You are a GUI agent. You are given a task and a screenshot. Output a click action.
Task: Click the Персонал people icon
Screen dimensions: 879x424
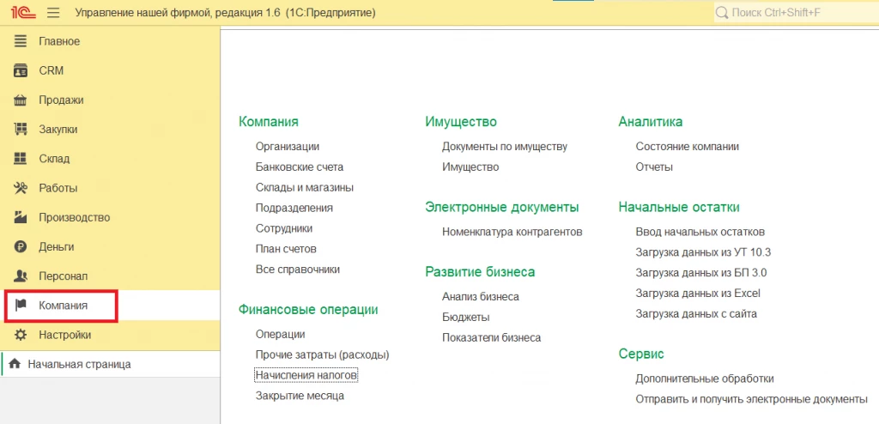(21, 276)
